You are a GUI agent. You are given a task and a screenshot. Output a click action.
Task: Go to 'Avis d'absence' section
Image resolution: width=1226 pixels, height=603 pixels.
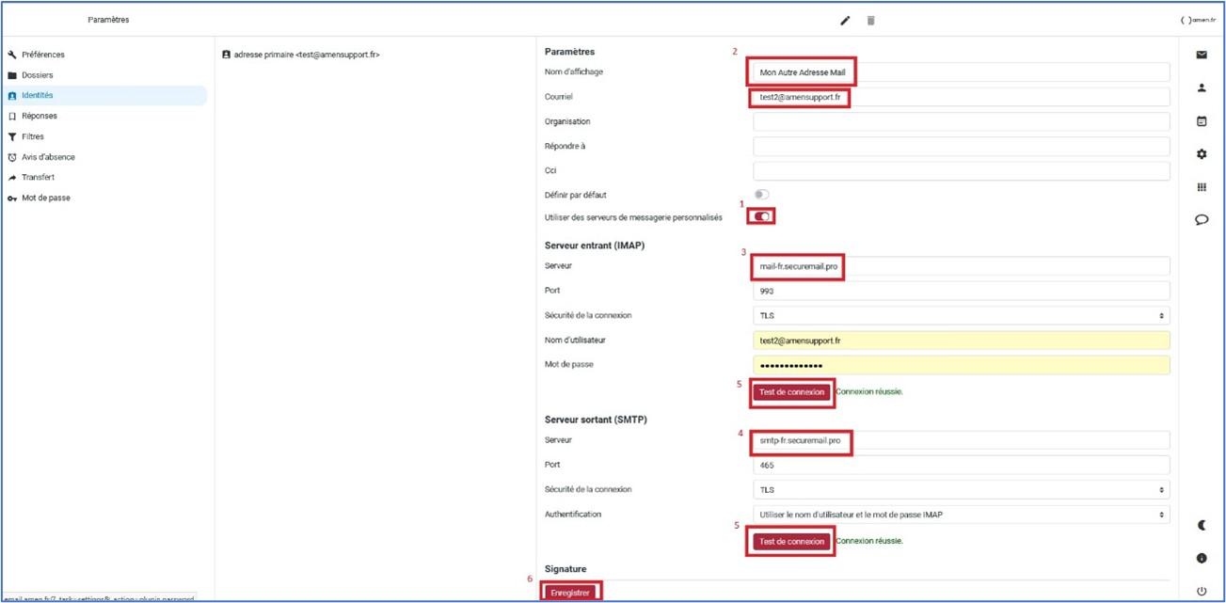point(48,157)
